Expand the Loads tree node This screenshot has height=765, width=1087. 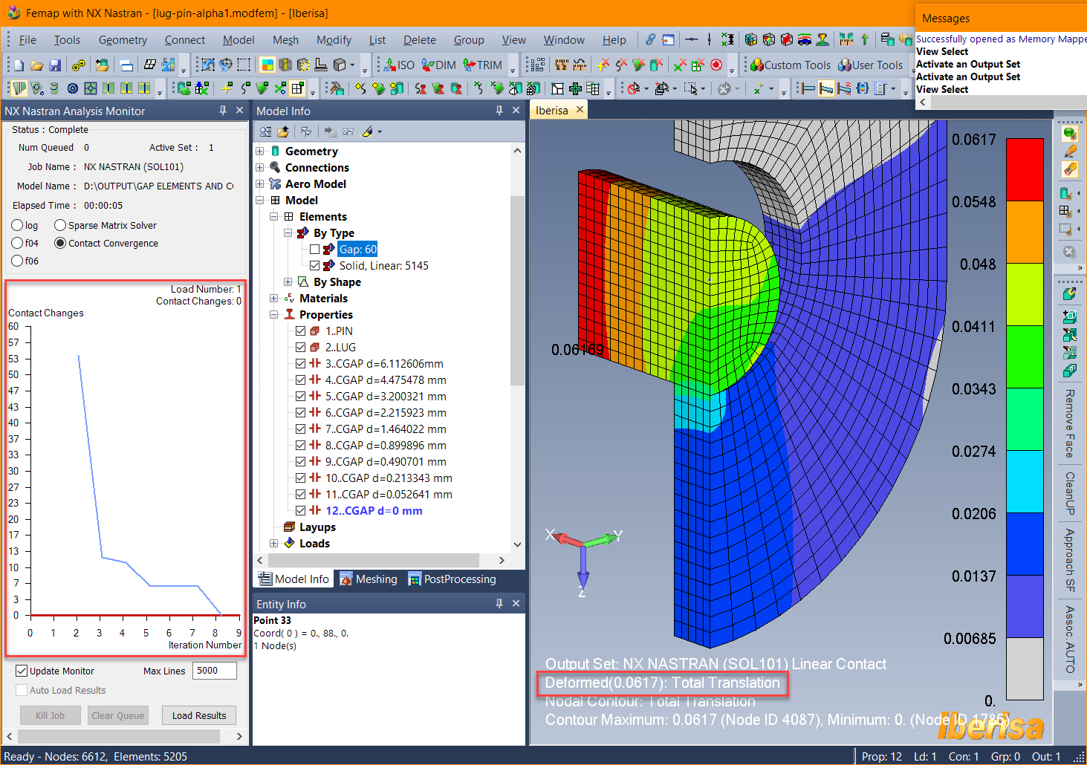click(x=274, y=543)
